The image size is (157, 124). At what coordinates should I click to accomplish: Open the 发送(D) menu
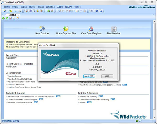(x=41, y=7)
